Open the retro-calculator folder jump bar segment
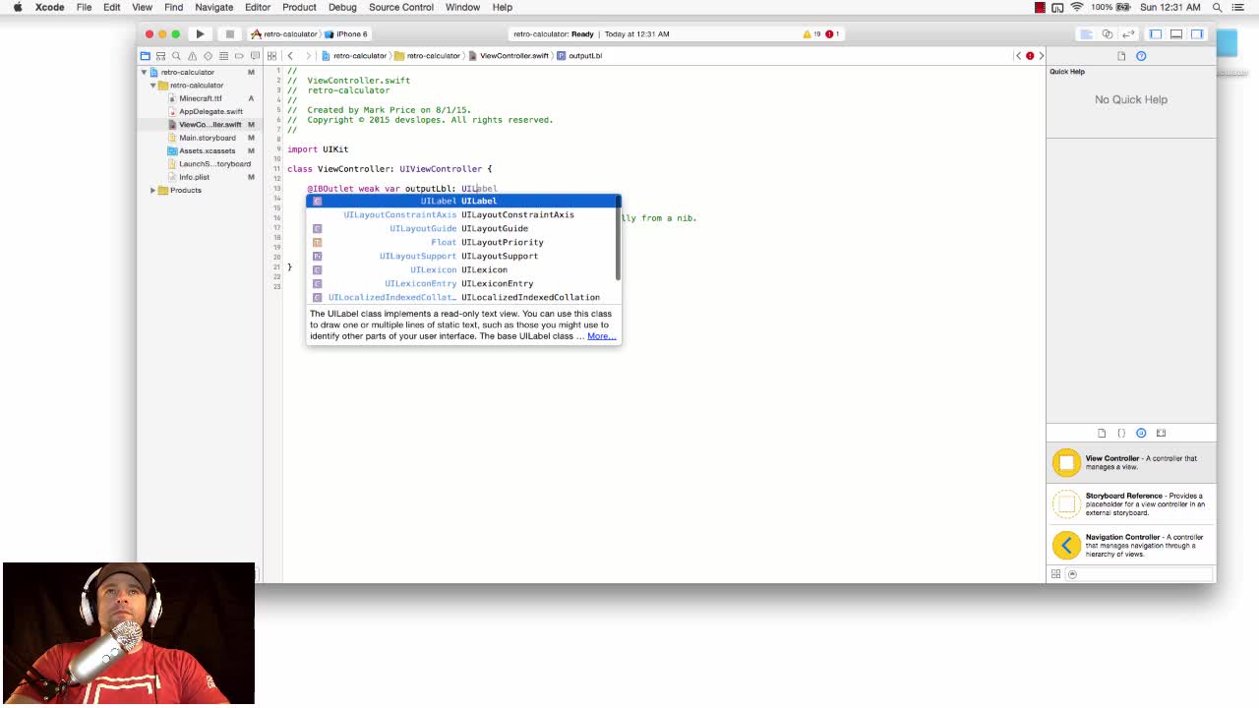This screenshot has height=708, width=1259. (x=428, y=55)
